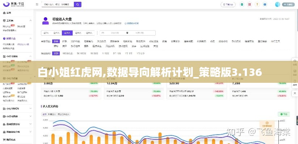Viewport: 298px width, 144px height.
Task: Select the 近7天 time range option
Action: pos(46,33)
